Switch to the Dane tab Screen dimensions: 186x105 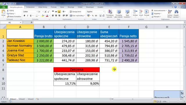pos(62,7)
